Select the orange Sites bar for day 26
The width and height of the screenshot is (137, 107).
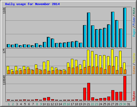109,70
